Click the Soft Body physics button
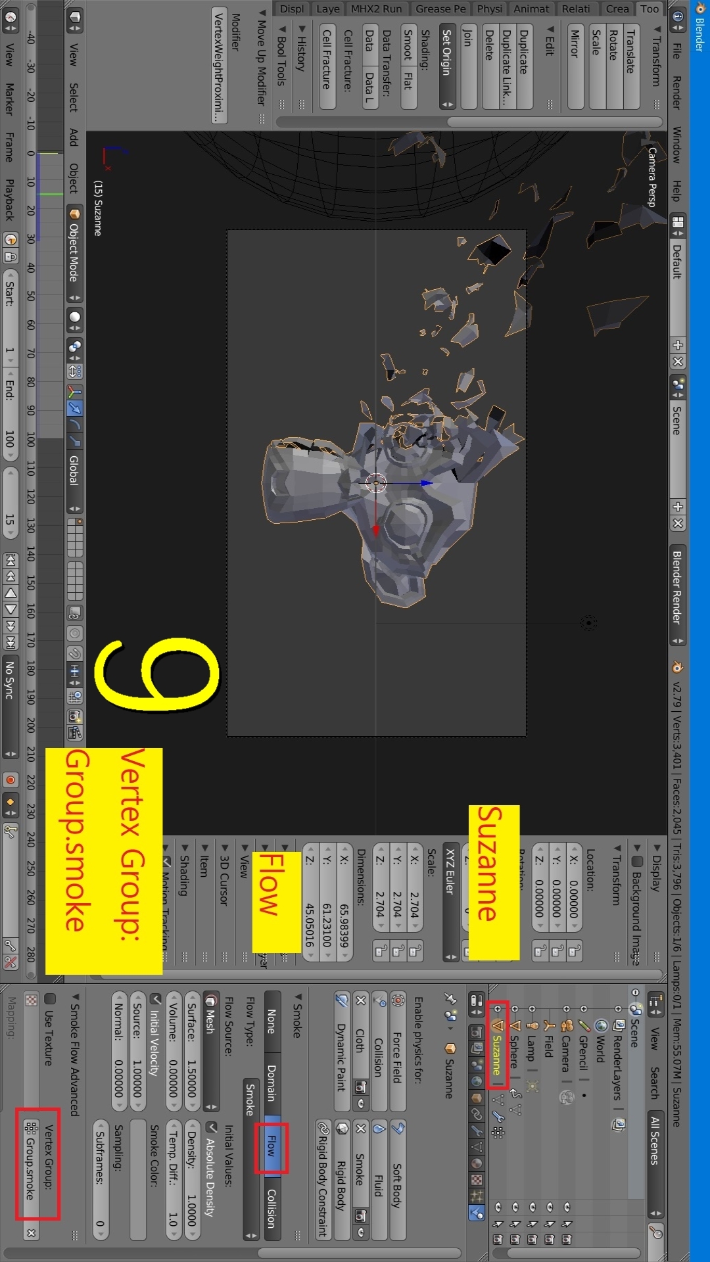 (x=398, y=1180)
